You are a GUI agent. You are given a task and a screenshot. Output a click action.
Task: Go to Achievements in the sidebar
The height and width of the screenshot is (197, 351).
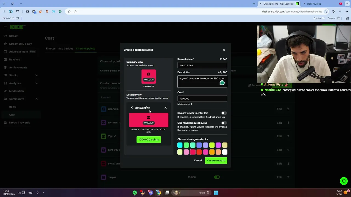point(18,68)
